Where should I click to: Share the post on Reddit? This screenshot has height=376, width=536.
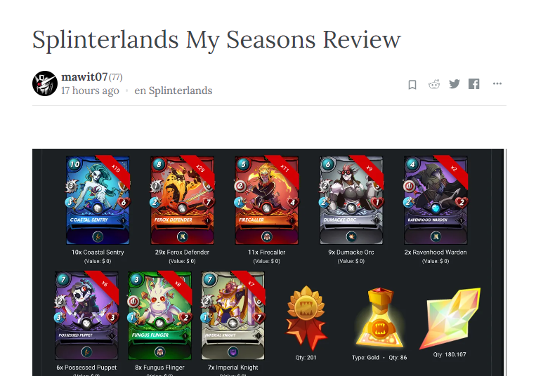point(434,84)
